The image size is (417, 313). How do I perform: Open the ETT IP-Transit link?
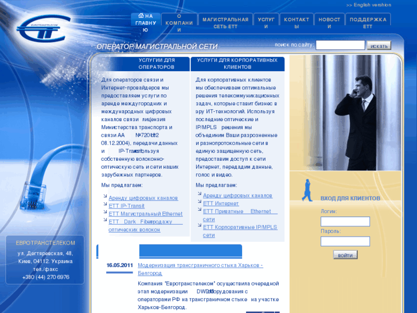(127, 206)
